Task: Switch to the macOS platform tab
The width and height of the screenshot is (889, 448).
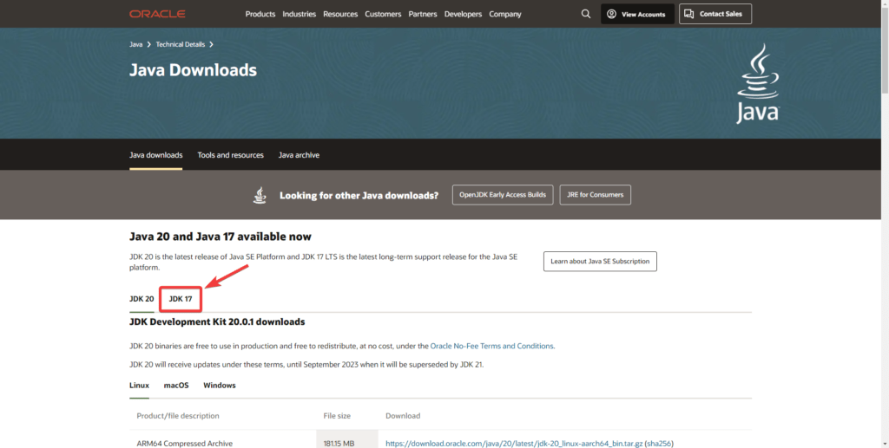Action: (176, 386)
